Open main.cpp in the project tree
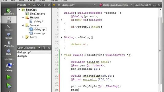The height and width of the screenshot is (92, 164). [39, 33]
